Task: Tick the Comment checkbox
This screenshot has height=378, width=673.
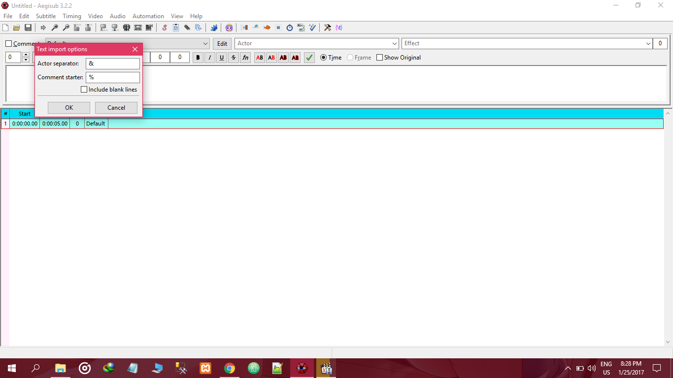Action: coord(8,44)
